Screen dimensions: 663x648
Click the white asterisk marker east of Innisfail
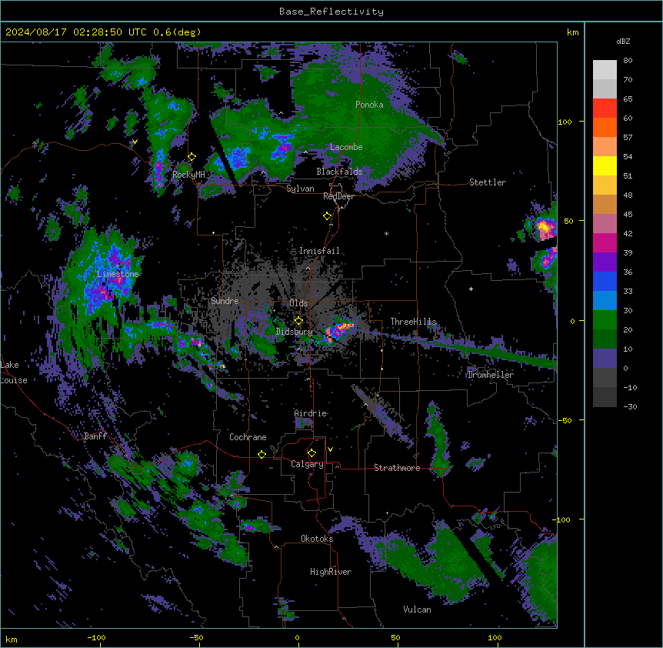pyautogui.click(x=386, y=233)
